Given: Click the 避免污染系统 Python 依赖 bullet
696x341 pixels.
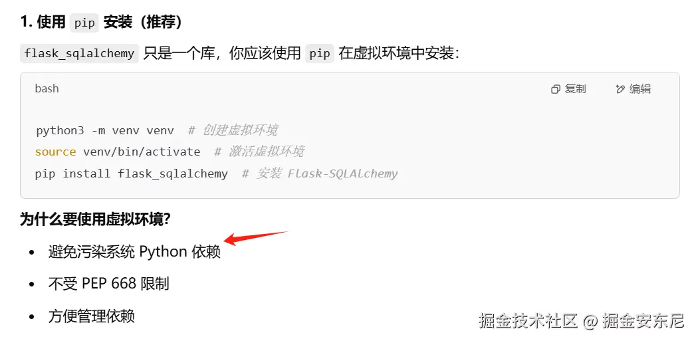Looking at the screenshot, I should click(x=134, y=252).
